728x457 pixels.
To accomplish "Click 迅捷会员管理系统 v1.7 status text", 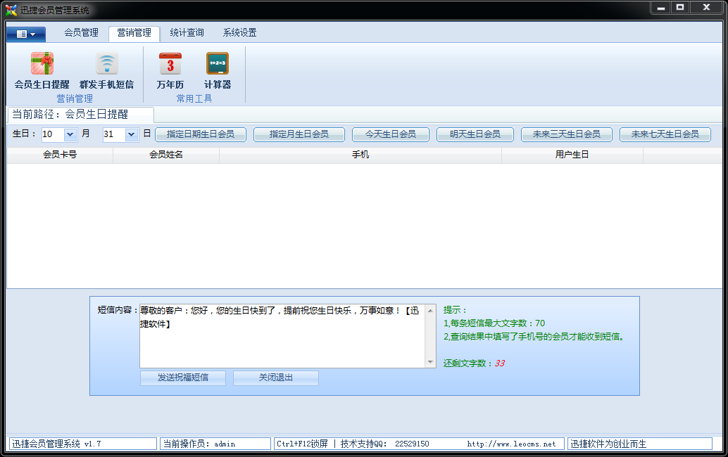I will pyautogui.click(x=82, y=444).
